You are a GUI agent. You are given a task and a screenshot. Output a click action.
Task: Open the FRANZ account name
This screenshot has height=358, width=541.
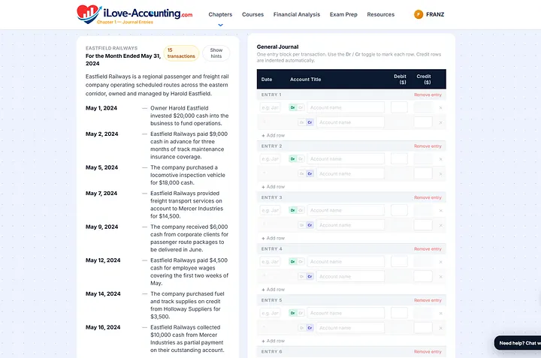point(435,14)
